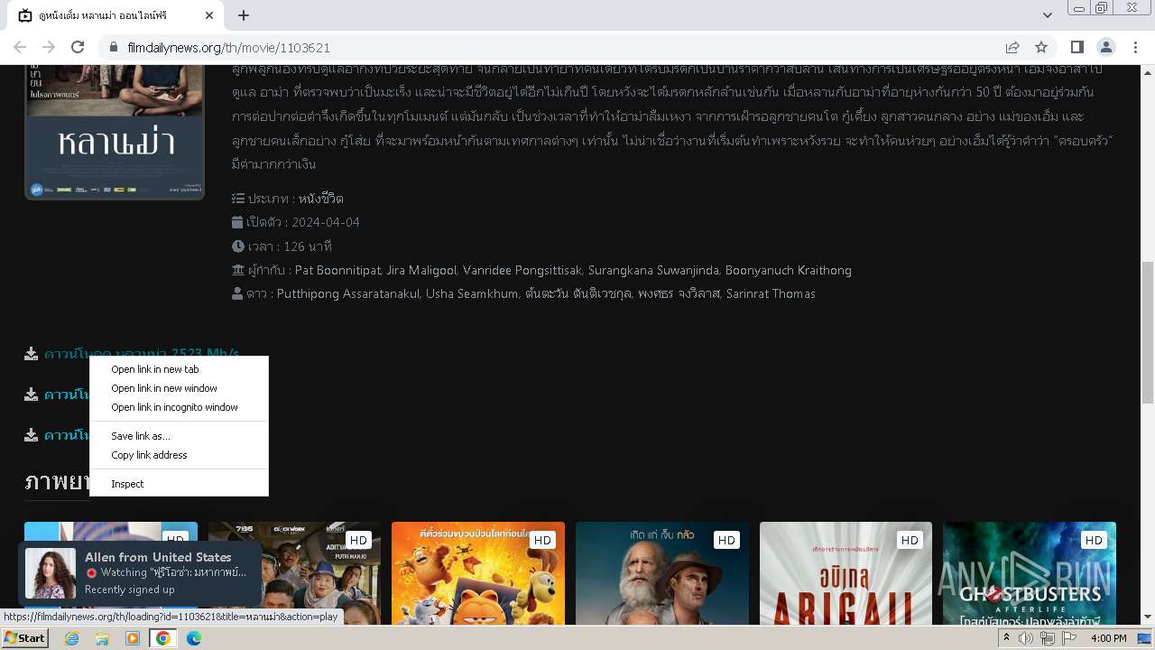Click the volume speaker tray icon
The image size is (1155, 650).
point(1026,638)
